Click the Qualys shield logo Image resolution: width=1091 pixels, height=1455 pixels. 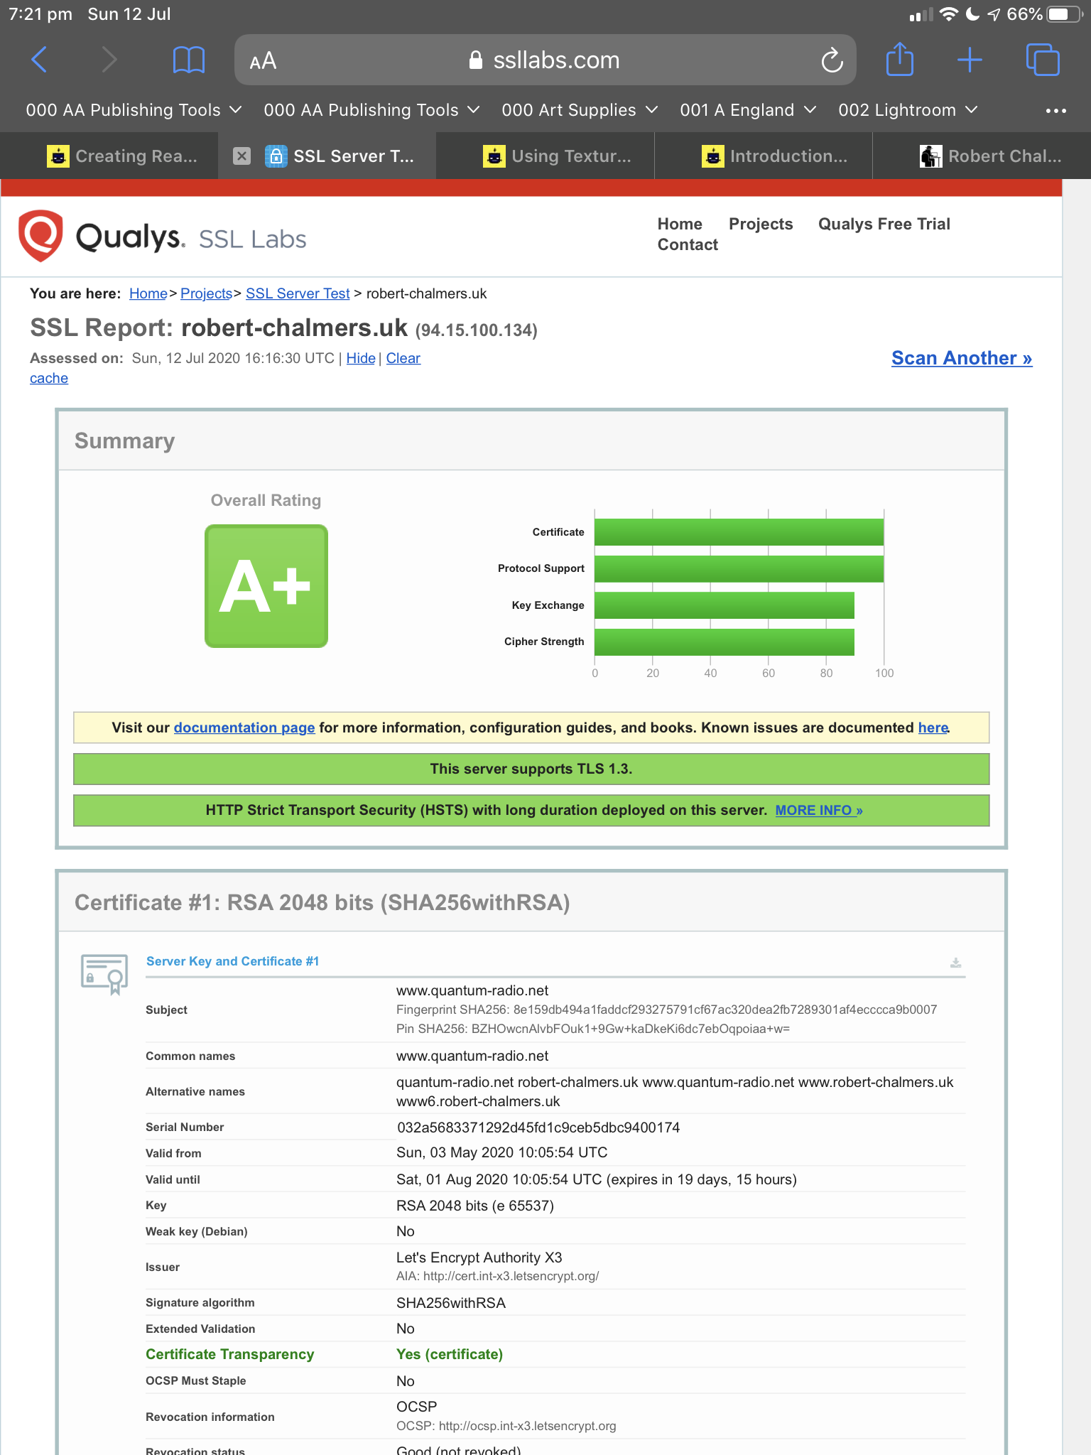(40, 235)
